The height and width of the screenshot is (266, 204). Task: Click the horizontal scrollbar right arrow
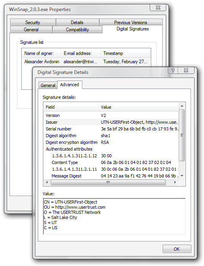tap(175, 182)
